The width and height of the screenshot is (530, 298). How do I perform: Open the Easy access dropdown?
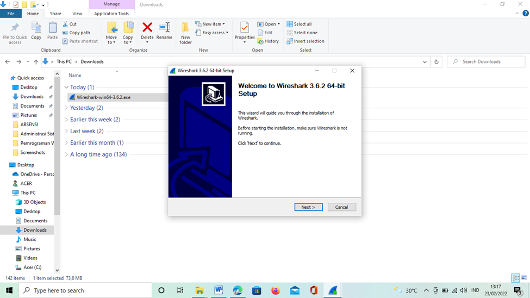[x=211, y=33]
